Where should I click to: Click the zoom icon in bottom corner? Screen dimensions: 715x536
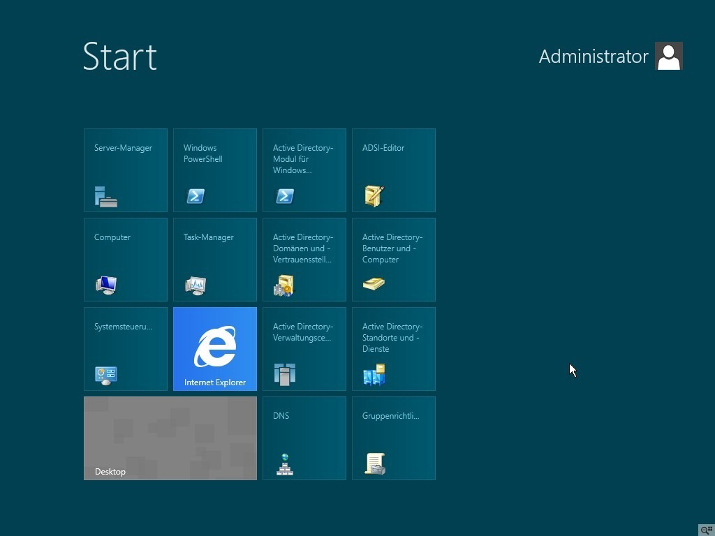coord(707,530)
